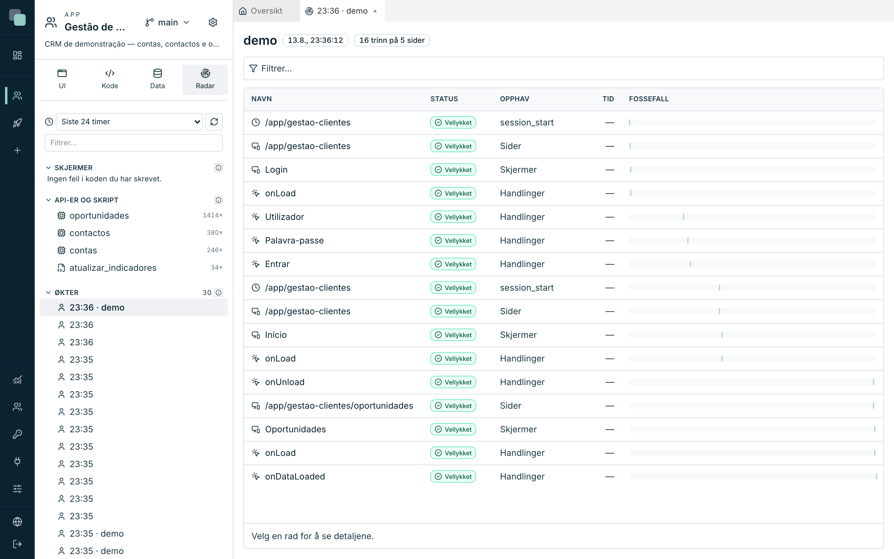Open the contactos API entry

[x=134, y=233]
